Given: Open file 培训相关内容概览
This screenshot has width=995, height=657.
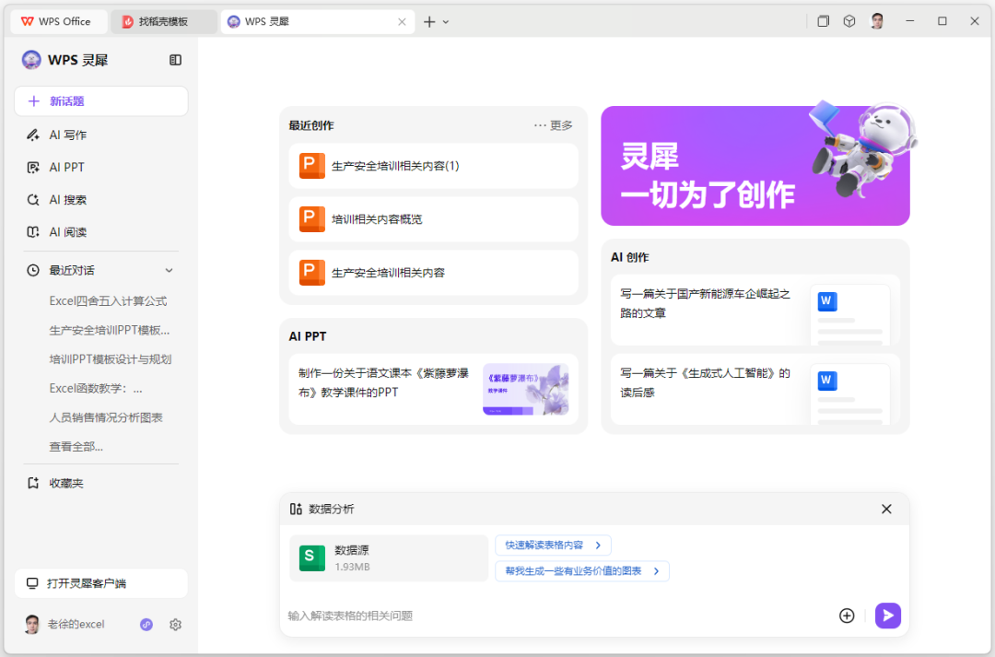Looking at the screenshot, I should point(433,219).
